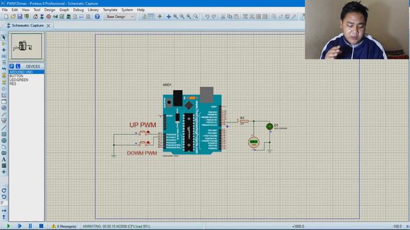The height and width of the screenshot is (230, 410).
Task: Select ARDUINO UNO in device list
Action: pos(26,72)
